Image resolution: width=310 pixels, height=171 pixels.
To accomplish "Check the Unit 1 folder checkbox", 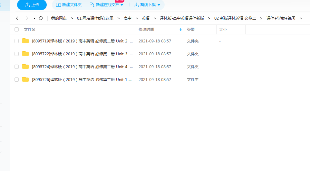I will (17, 79).
